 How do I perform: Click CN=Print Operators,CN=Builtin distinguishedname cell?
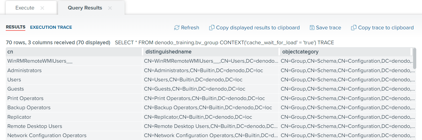coord(211,98)
